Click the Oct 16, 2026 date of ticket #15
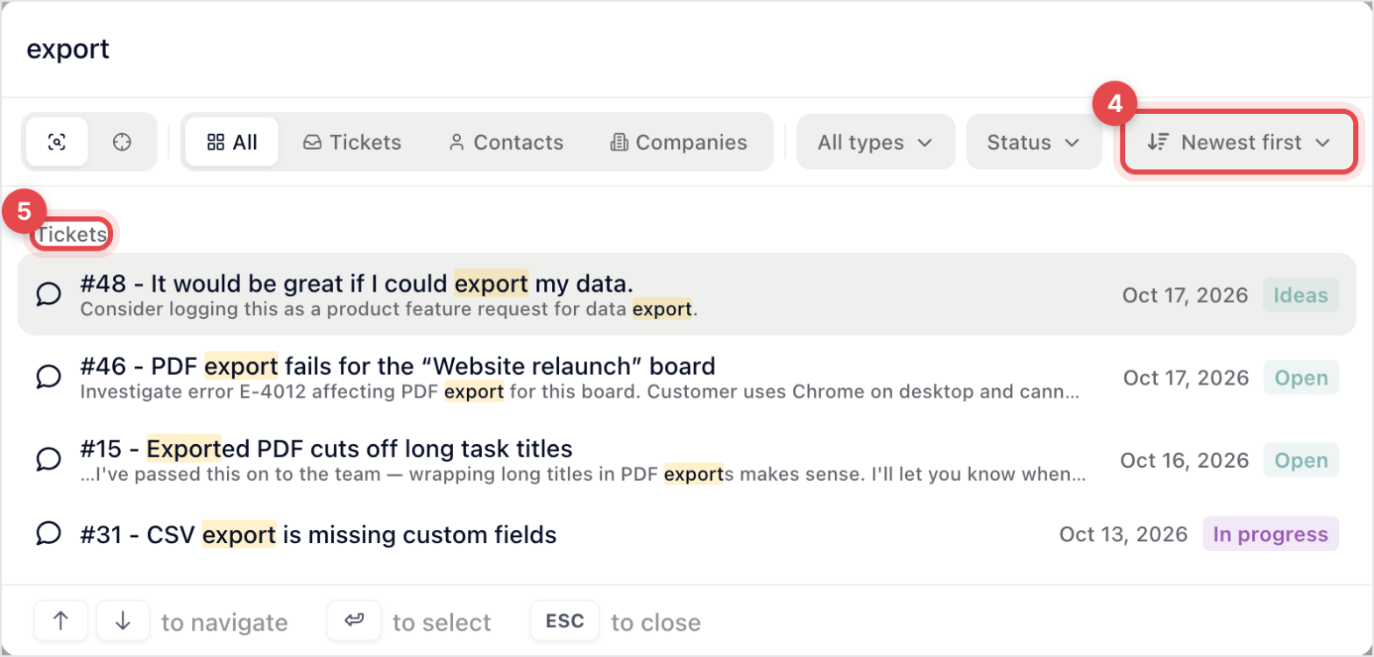 tap(1185, 460)
